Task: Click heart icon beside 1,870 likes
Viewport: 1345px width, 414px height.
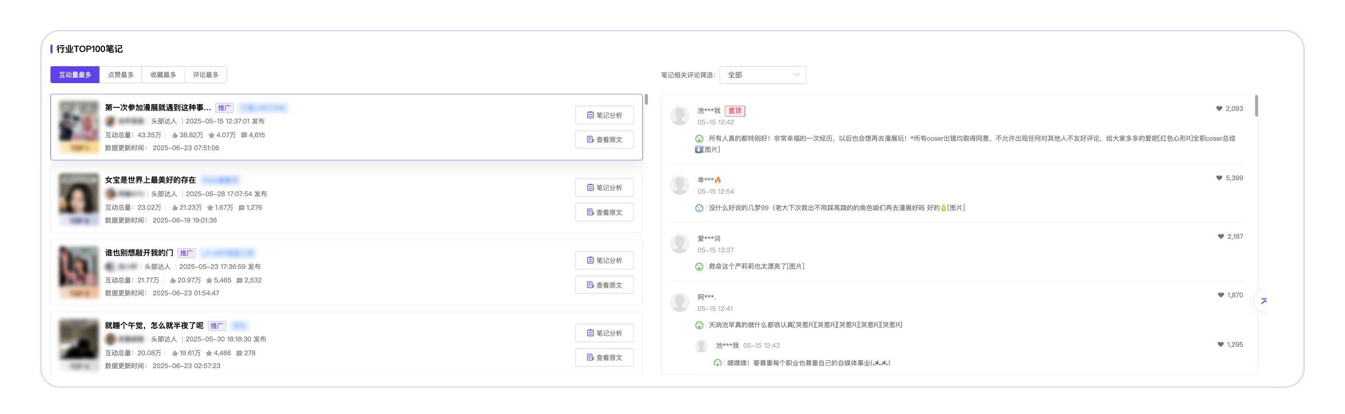Action: pyautogui.click(x=1220, y=295)
